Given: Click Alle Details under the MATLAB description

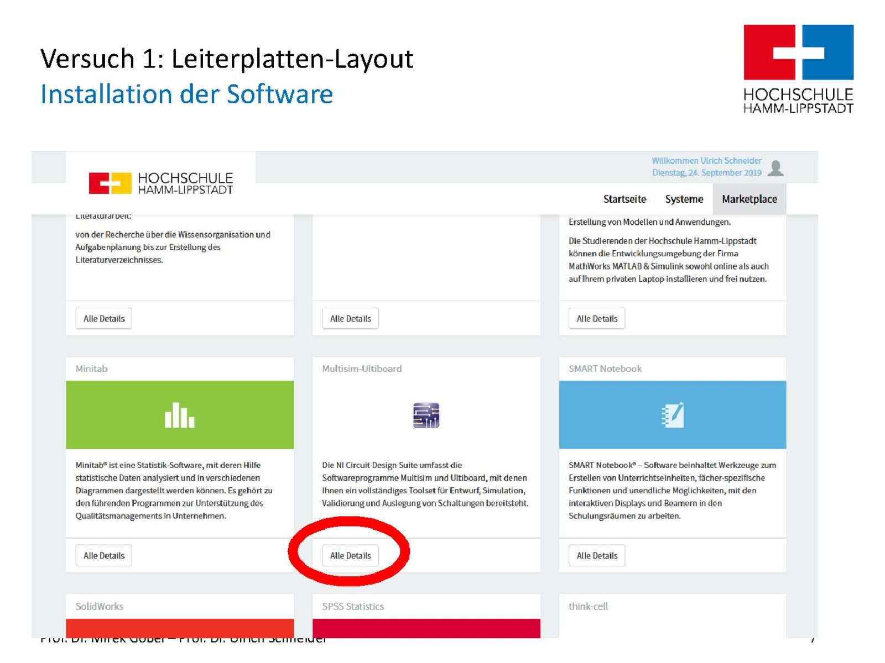Looking at the screenshot, I should [597, 318].
